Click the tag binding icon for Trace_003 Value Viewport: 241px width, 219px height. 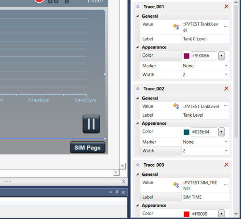click(x=176, y=185)
